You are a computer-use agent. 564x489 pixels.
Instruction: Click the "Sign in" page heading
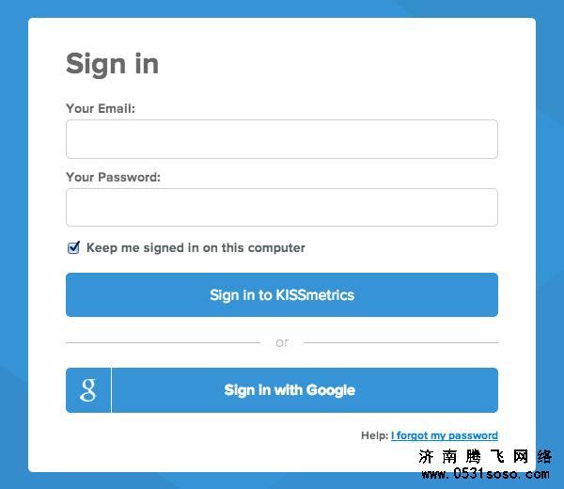(112, 64)
